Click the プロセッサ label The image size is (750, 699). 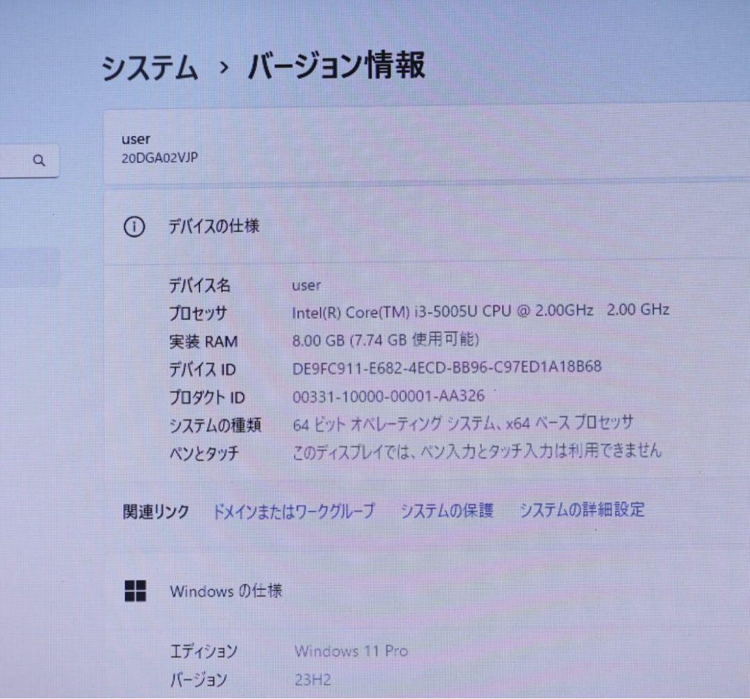[x=198, y=314]
